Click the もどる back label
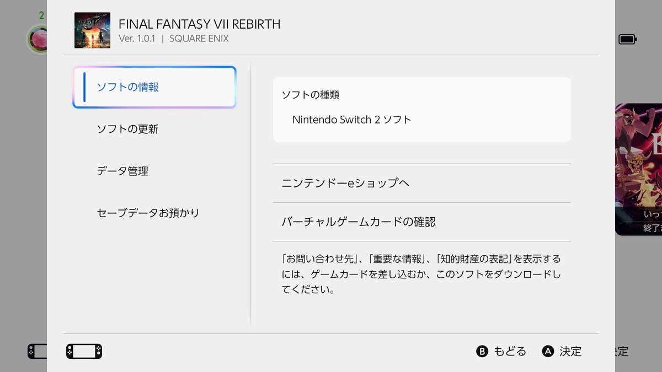Image resolution: width=662 pixels, height=372 pixels. click(x=510, y=351)
